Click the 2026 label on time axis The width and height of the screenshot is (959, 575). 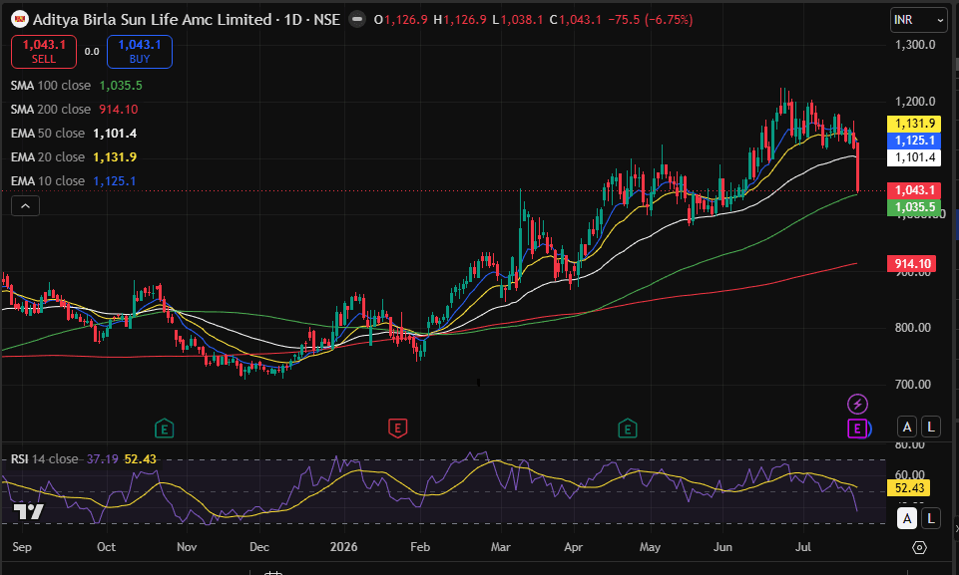point(343,547)
